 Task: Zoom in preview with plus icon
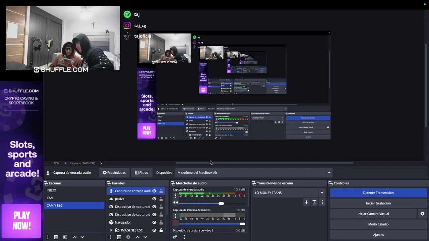(x=65, y=163)
